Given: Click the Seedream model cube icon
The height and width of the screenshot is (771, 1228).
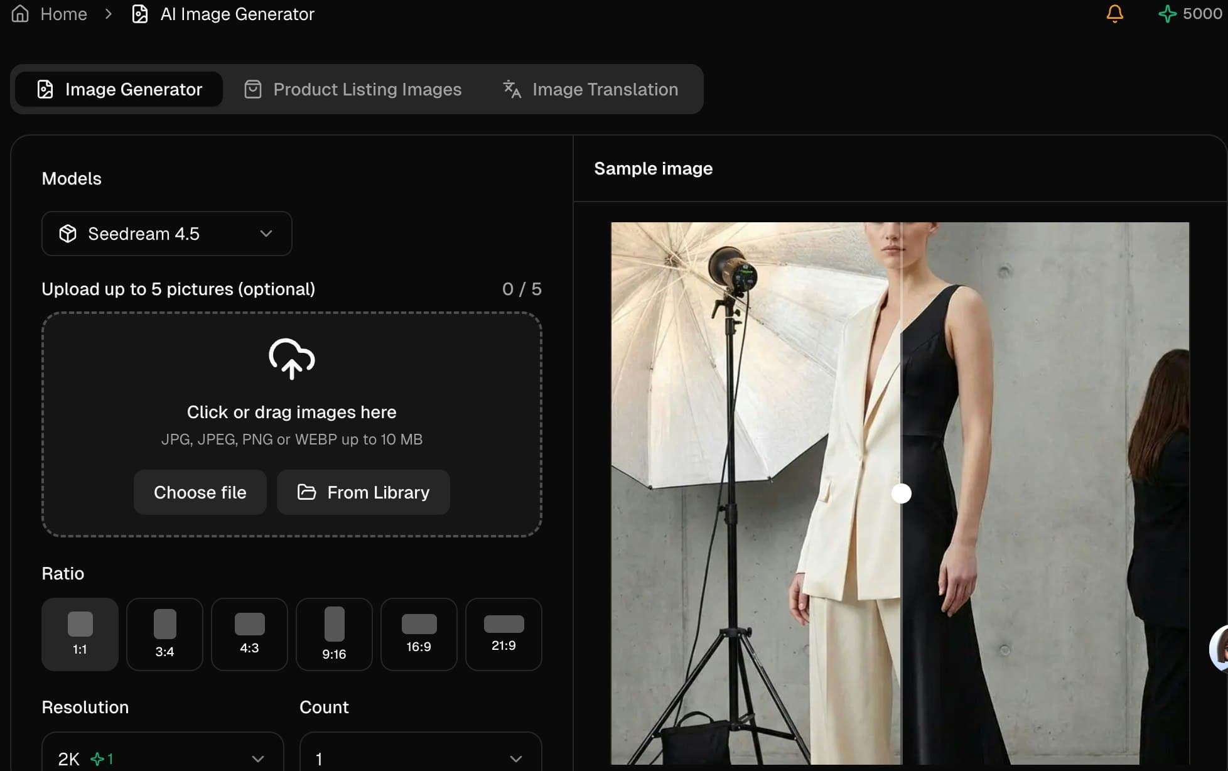Looking at the screenshot, I should pos(67,234).
